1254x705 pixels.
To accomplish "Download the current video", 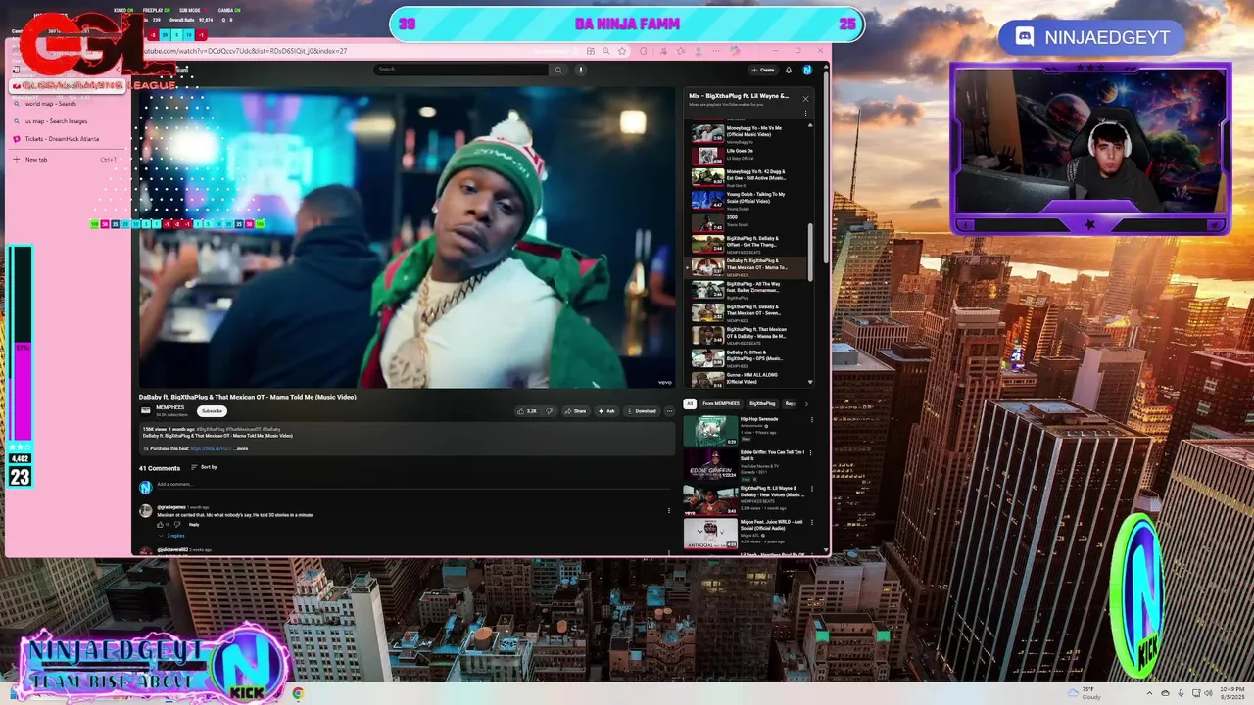I will (x=642, y=411).
